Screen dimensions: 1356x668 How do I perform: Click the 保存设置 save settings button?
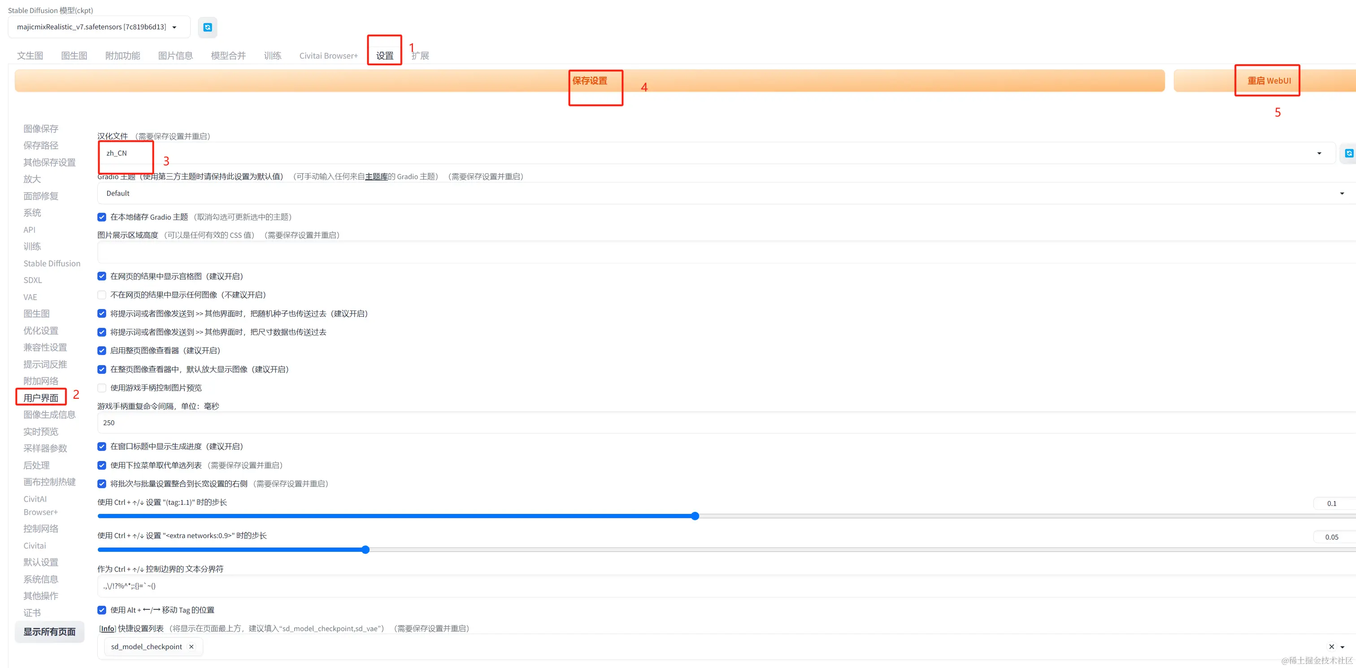(589, 81)
